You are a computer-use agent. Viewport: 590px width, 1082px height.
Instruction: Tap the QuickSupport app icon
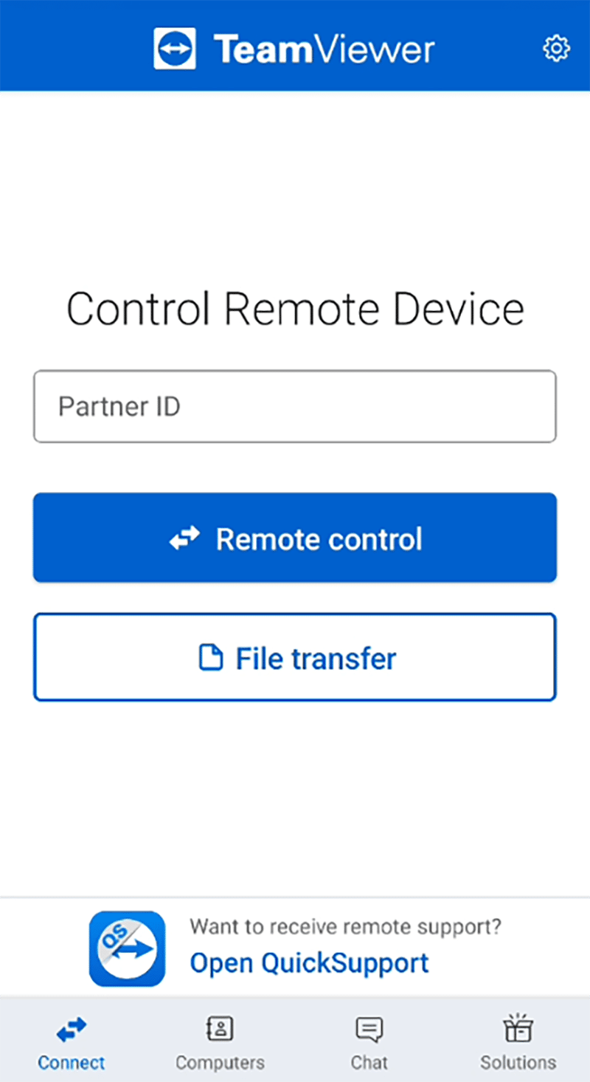(126, 948)
